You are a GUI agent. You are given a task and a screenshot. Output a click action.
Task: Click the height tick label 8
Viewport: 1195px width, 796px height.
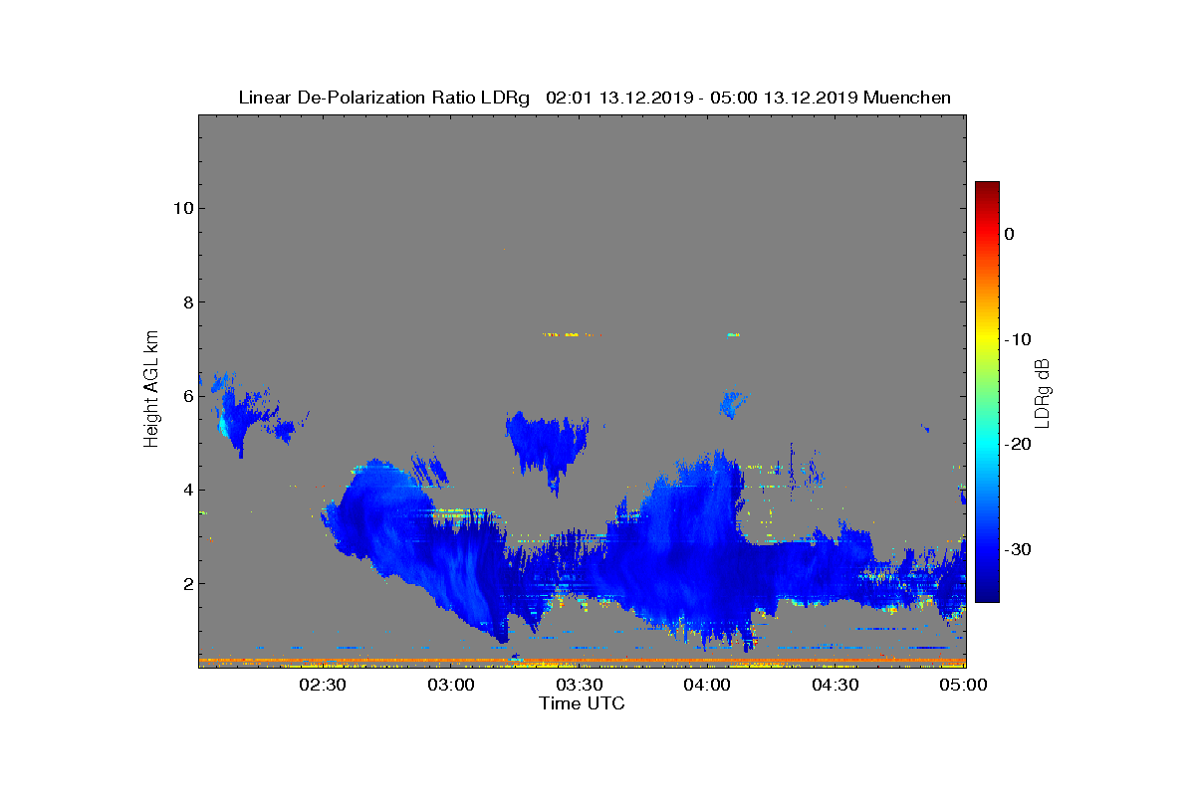tap(186, 301)
